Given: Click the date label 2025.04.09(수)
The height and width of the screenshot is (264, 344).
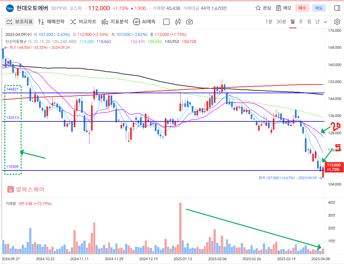Looking at the screenshot, I should click(18, 34).
